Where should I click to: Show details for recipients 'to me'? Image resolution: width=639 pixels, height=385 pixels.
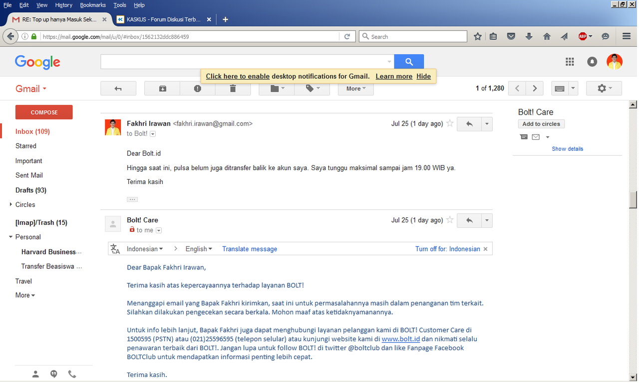[x=159, y=230]
